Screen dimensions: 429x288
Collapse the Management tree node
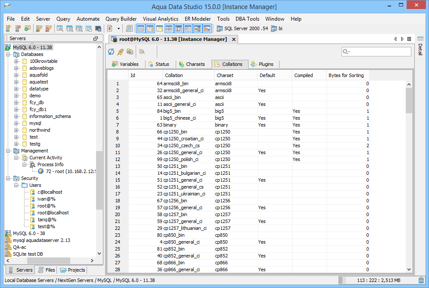click(8, 151)
